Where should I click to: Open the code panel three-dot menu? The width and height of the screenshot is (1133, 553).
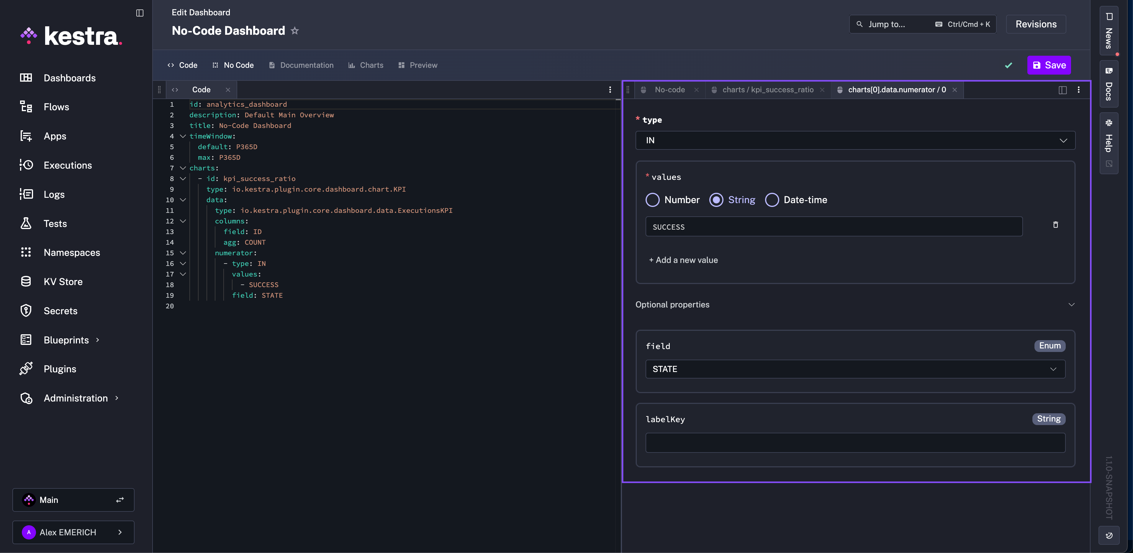[x=610, y=90]
